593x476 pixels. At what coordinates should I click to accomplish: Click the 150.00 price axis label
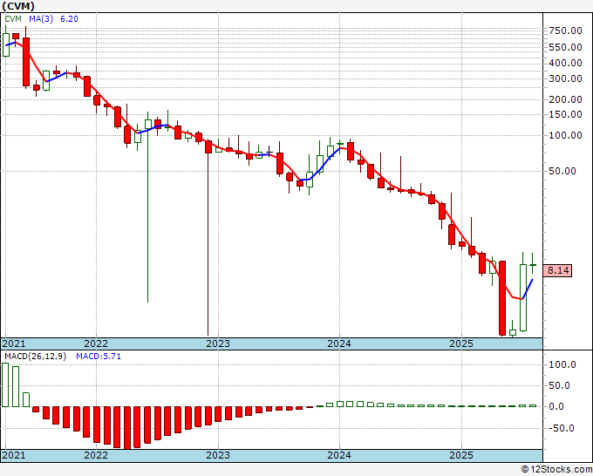point(566,114)
